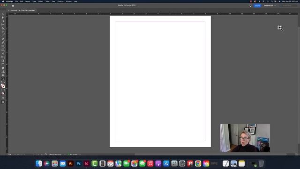Screen dimensions: 300x169
Task: Click the fill and stroke color swatch
Action: click(3, 86)
